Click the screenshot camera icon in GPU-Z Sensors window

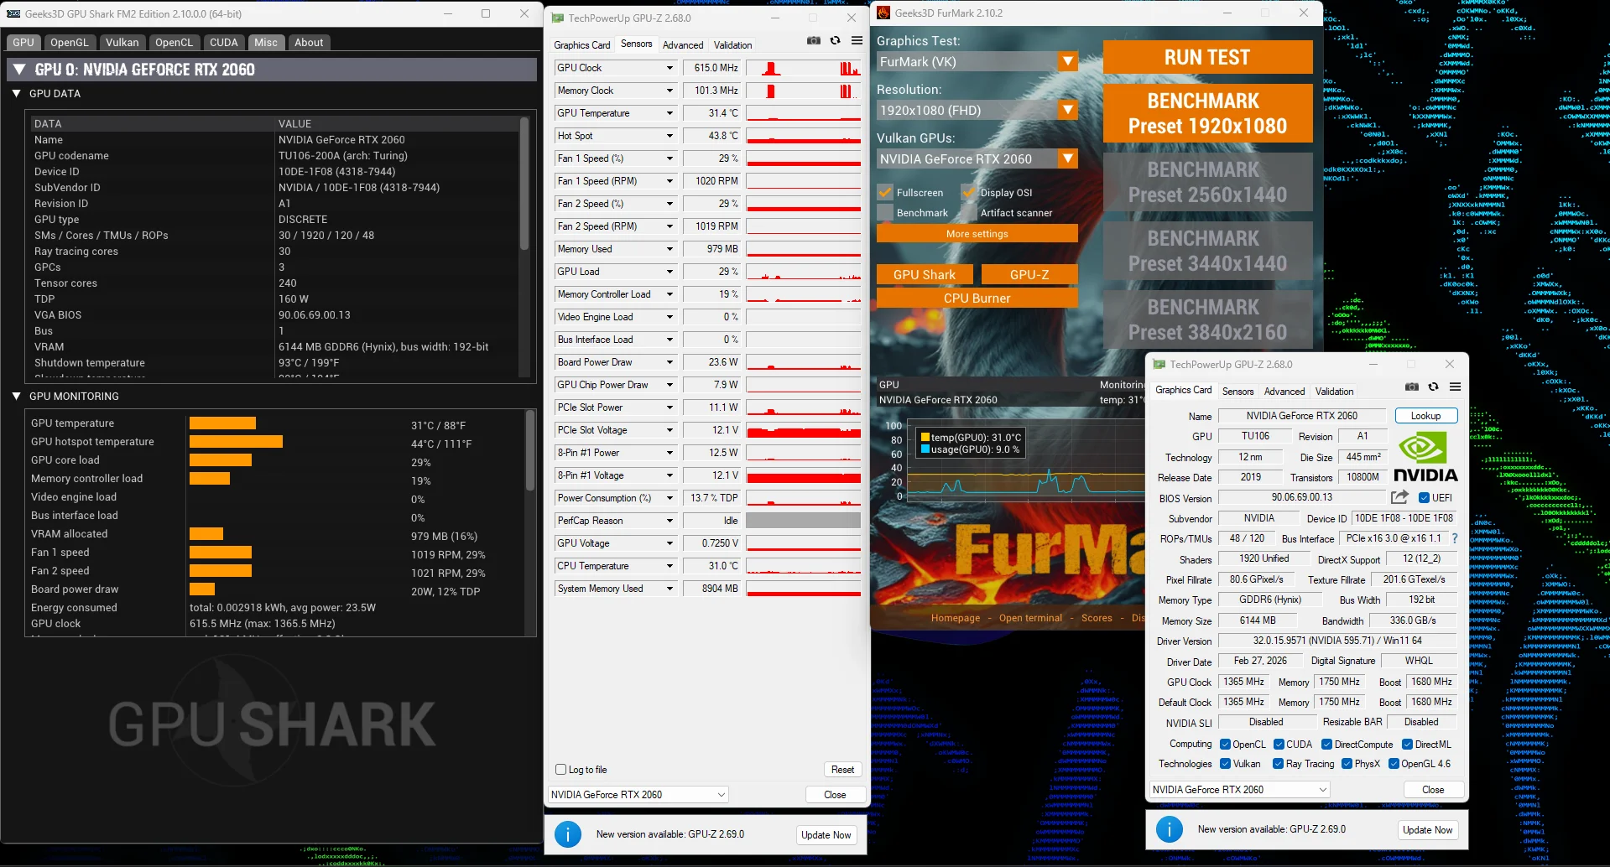(x=813, y=41)
